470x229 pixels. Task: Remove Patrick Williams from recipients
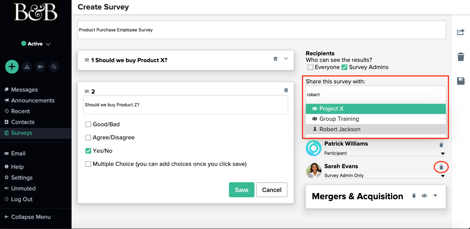coord(441,145)
